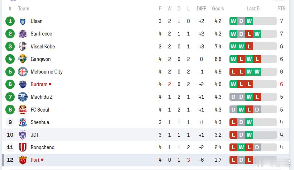Open the Ulsan team name link
The height and width of the screenshot is (170, 294).
point(37,21)
